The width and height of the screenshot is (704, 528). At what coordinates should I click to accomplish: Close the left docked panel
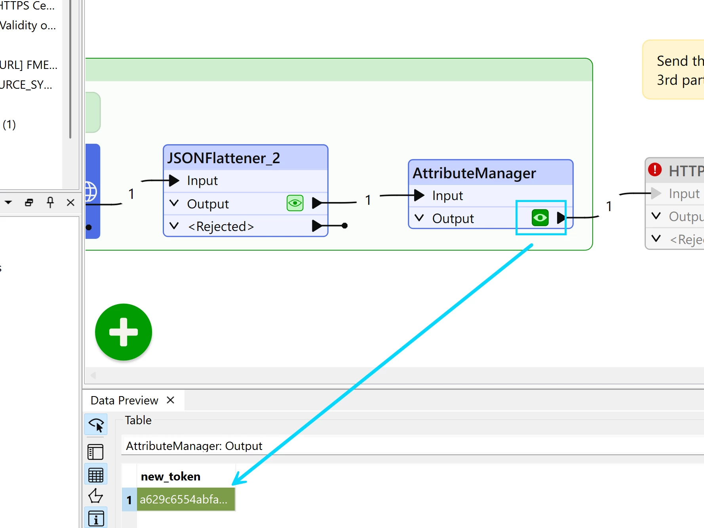tap(70, 202)
